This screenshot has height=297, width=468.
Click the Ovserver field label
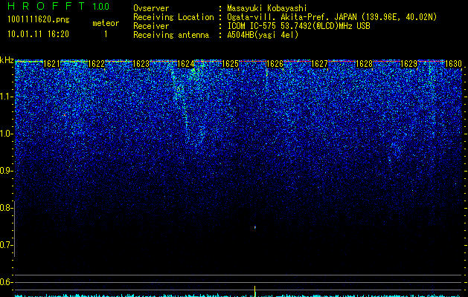(x=151, y=8)
